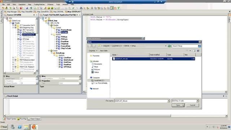Open the file explorer icon in the taskbar
The width and height of the screenshot is (231, 130).
[x=27, y=127]
